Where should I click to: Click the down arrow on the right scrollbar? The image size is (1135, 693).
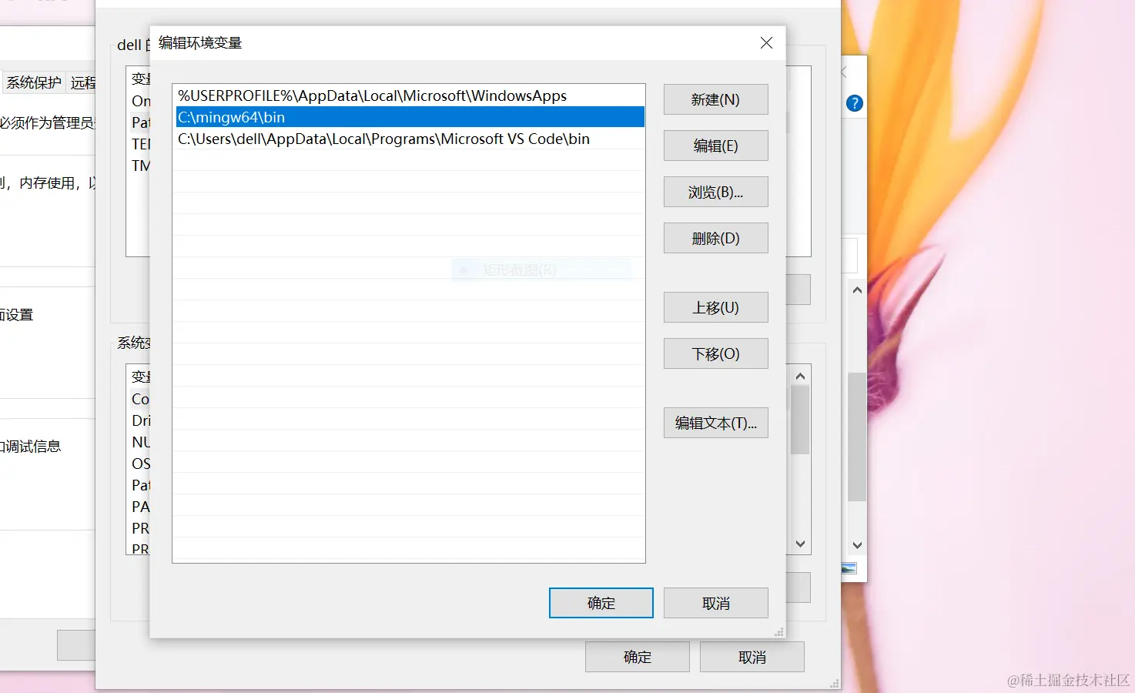coord(856,546)
